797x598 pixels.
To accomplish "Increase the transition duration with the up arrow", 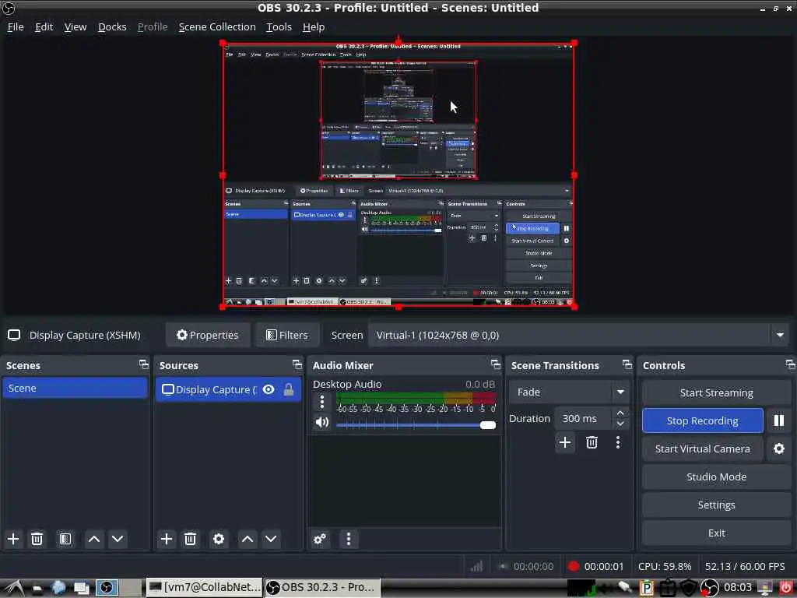I will coord(620,413).
